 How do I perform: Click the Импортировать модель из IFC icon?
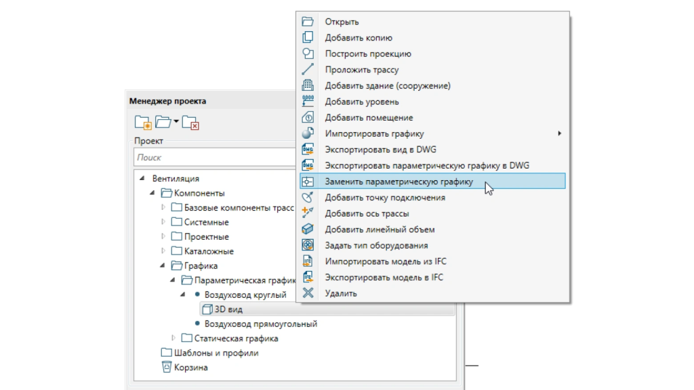[308, 261]
